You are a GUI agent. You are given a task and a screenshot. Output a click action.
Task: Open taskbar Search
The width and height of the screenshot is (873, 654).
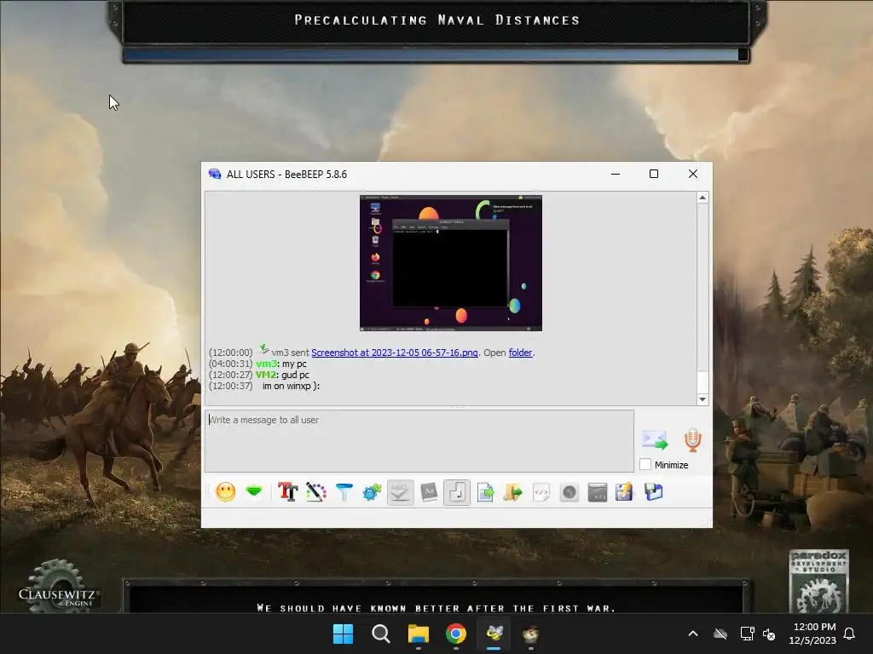click(381, 634)
